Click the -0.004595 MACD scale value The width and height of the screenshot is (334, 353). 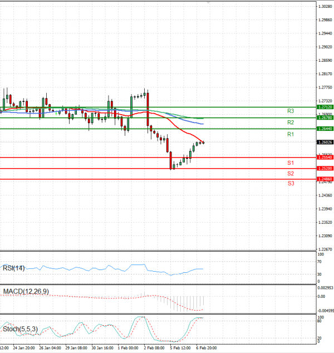tap(326, 311)
